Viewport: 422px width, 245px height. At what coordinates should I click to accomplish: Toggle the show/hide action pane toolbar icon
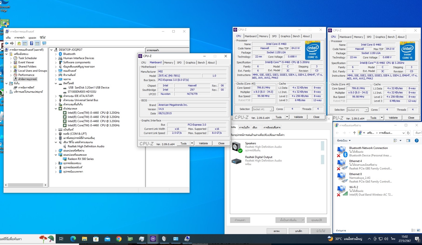pyautogui.click(x=37, y=43)
